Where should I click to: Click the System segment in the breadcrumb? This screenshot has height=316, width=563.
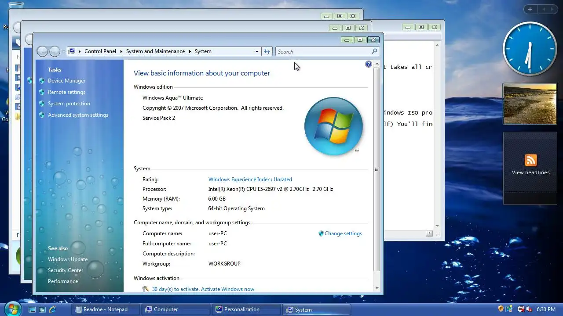(203, 51)
